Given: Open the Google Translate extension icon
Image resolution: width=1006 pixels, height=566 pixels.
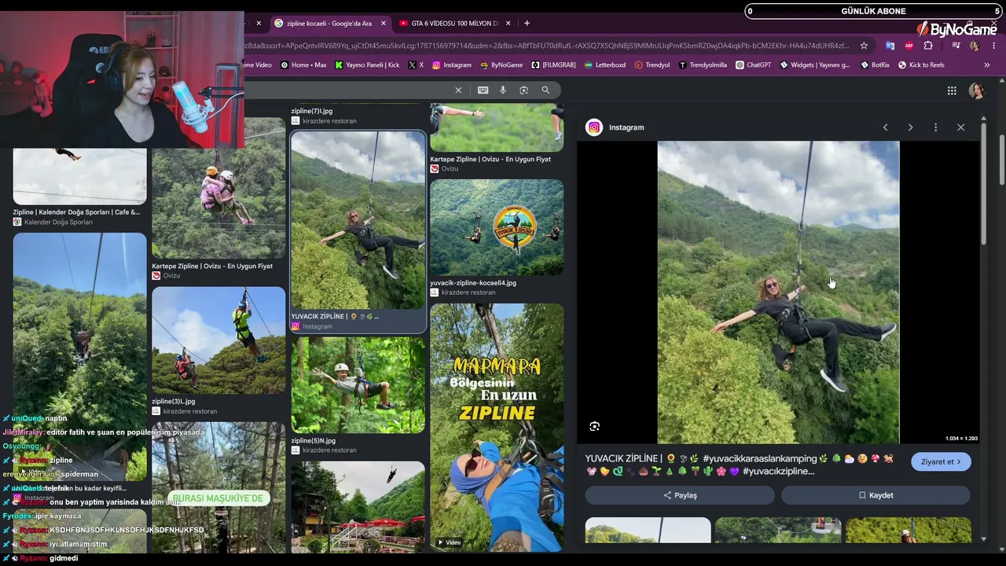Looking at the screenshot, I should (890, 46).
